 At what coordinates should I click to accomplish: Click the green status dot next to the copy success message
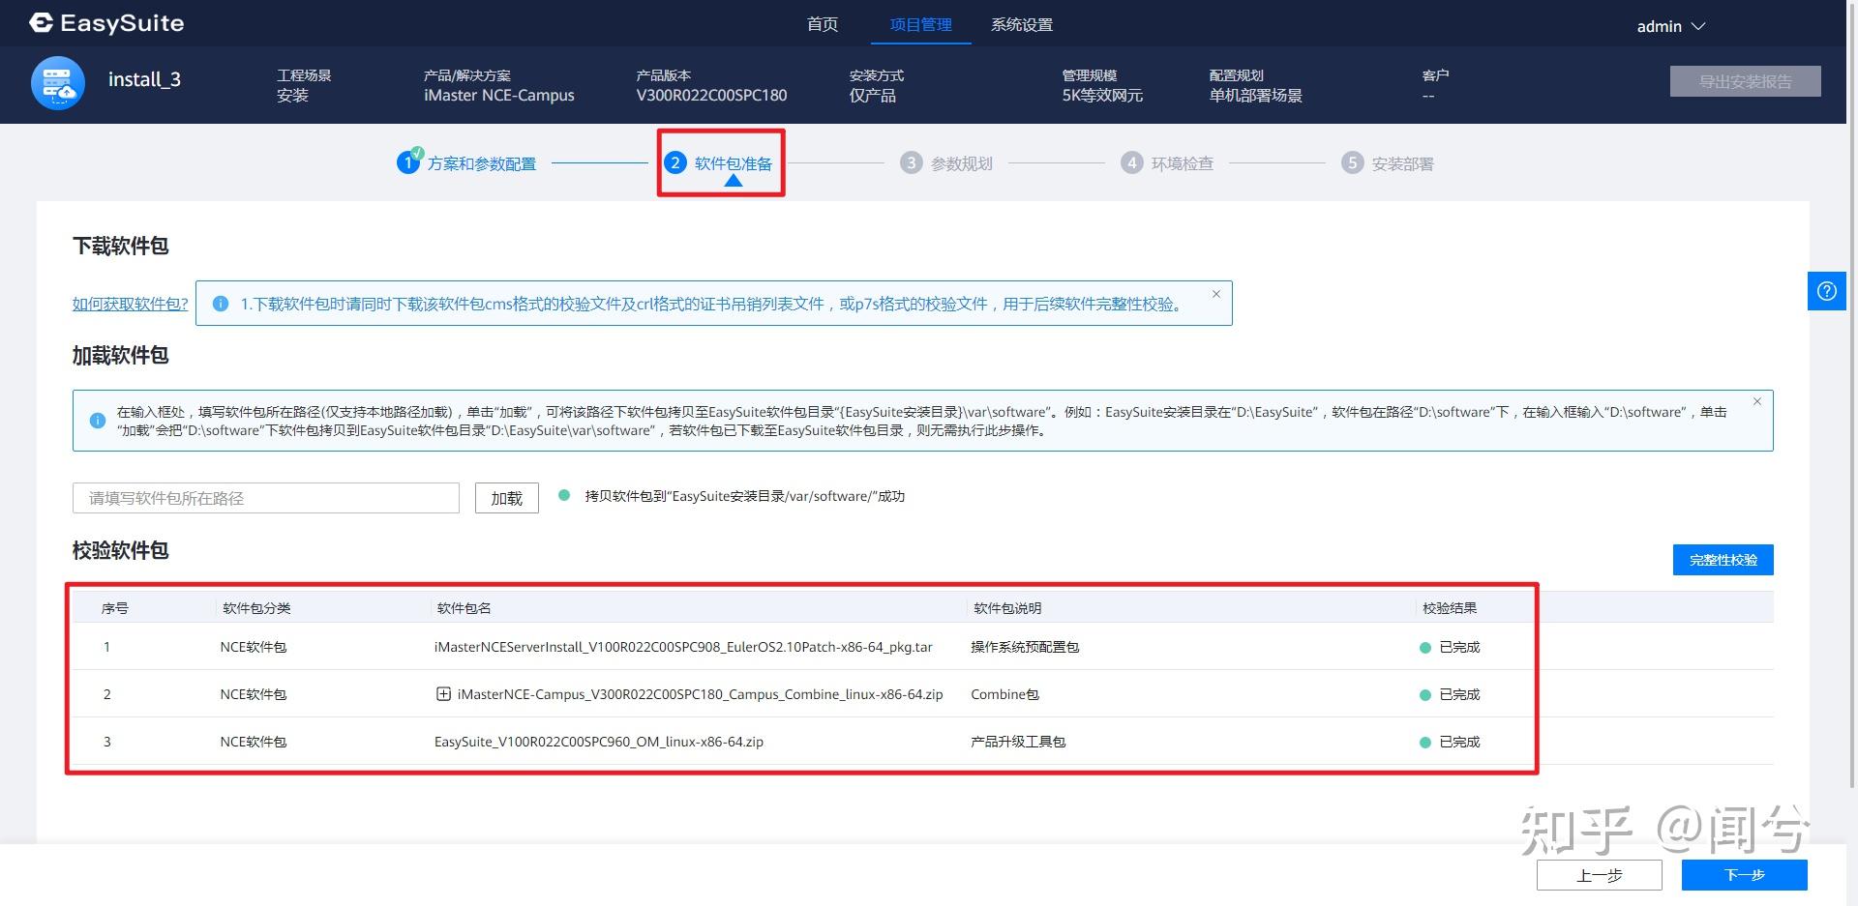(564, 495)
